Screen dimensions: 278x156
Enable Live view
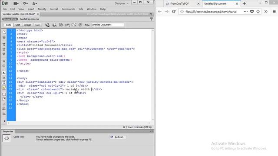click(37, 25)
